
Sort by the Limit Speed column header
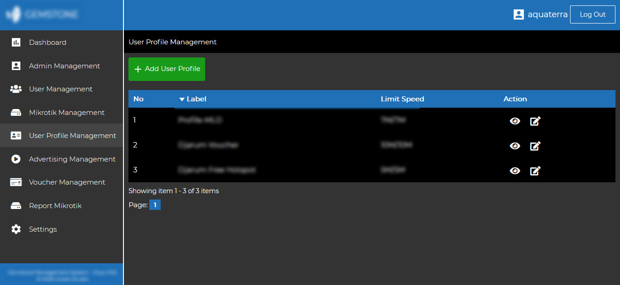tap(402, 99)
